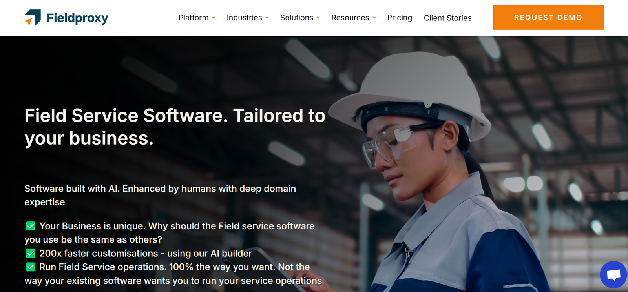The width and height of the screenshot is (628, 292).
Task: Go to the Pricing page
Action: (400, 18)
